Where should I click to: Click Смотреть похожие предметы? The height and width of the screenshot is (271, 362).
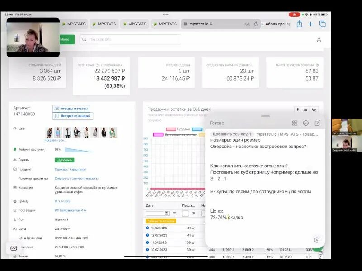coord(76,178)
